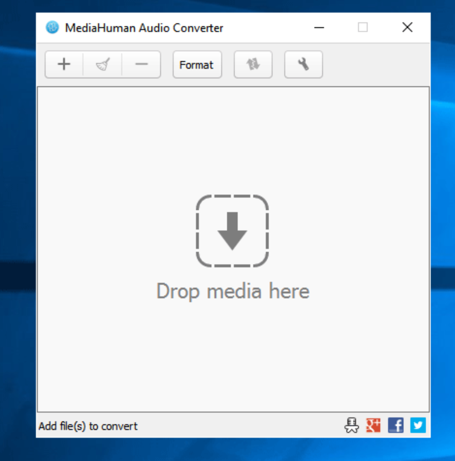Image resolution: width=455 pixels, height=461 pixels.
Task: Follow on Twitter using the bird icon
Action: (418, 425)
